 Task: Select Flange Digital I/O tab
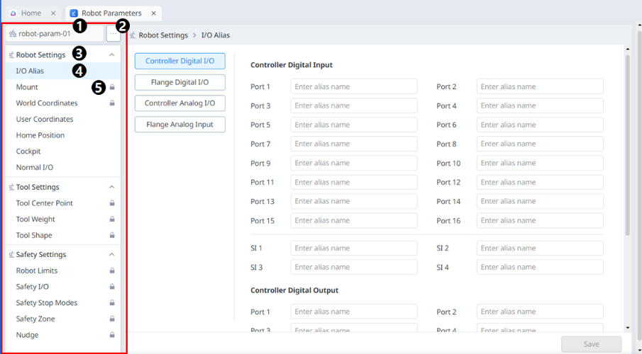pos(179,82)
